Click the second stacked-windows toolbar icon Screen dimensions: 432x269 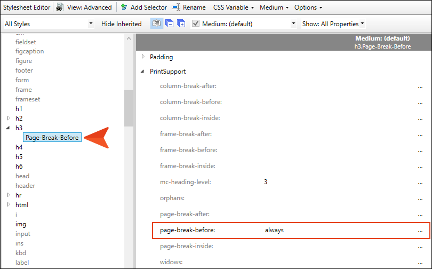[x=169, y=23]
